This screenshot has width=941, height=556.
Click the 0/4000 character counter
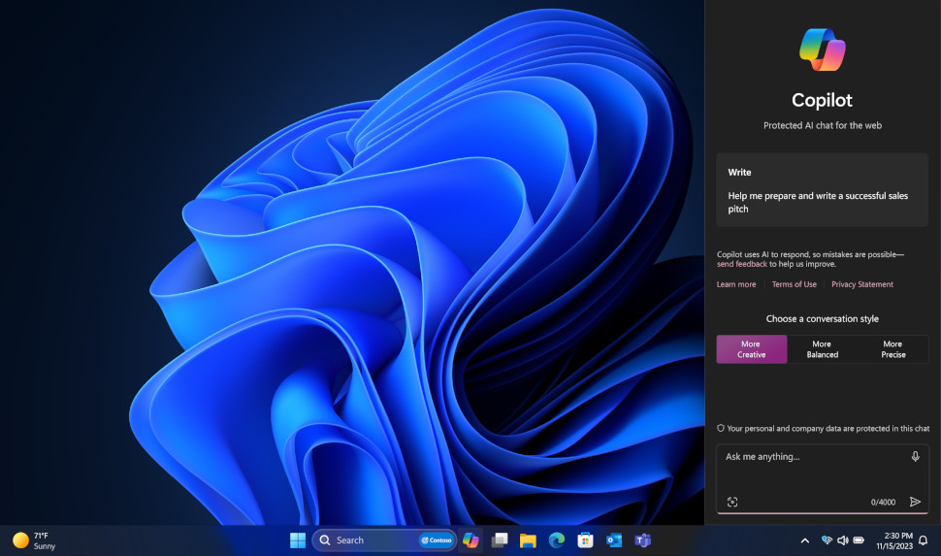pos(883,502)
